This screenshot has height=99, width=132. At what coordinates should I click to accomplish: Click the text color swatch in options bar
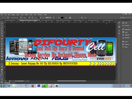click(x=62, y=18)
